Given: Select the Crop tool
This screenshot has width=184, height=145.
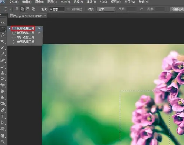Looking at the screenshot, I should tap(3, 47).
